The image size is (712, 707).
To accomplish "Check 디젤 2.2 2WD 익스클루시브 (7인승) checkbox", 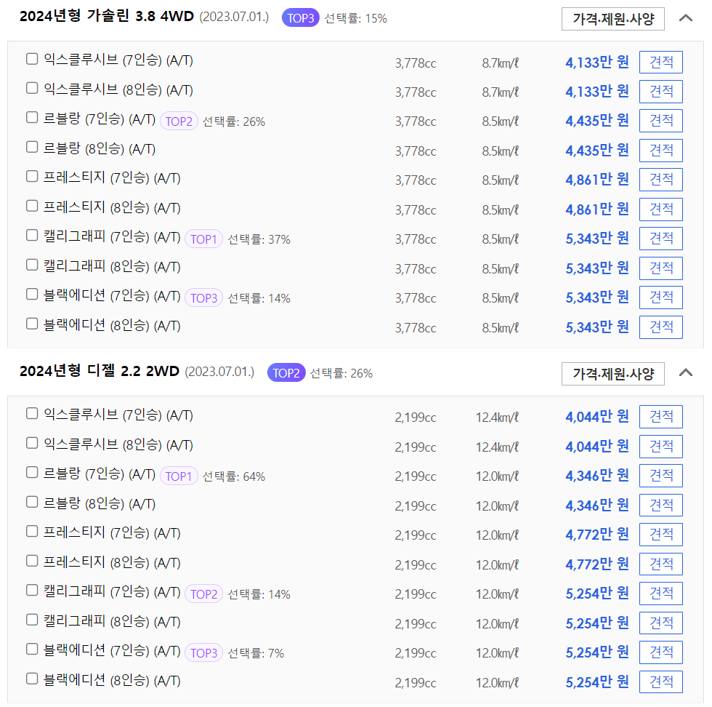I will coord(32,413).
